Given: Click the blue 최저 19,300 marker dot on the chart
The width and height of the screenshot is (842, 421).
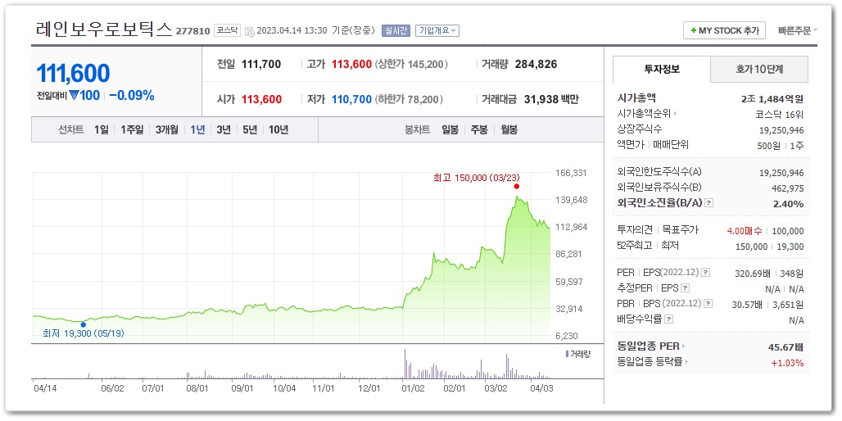Looking at the screenshot, I should pyautogui.click(x=84, y=324).
